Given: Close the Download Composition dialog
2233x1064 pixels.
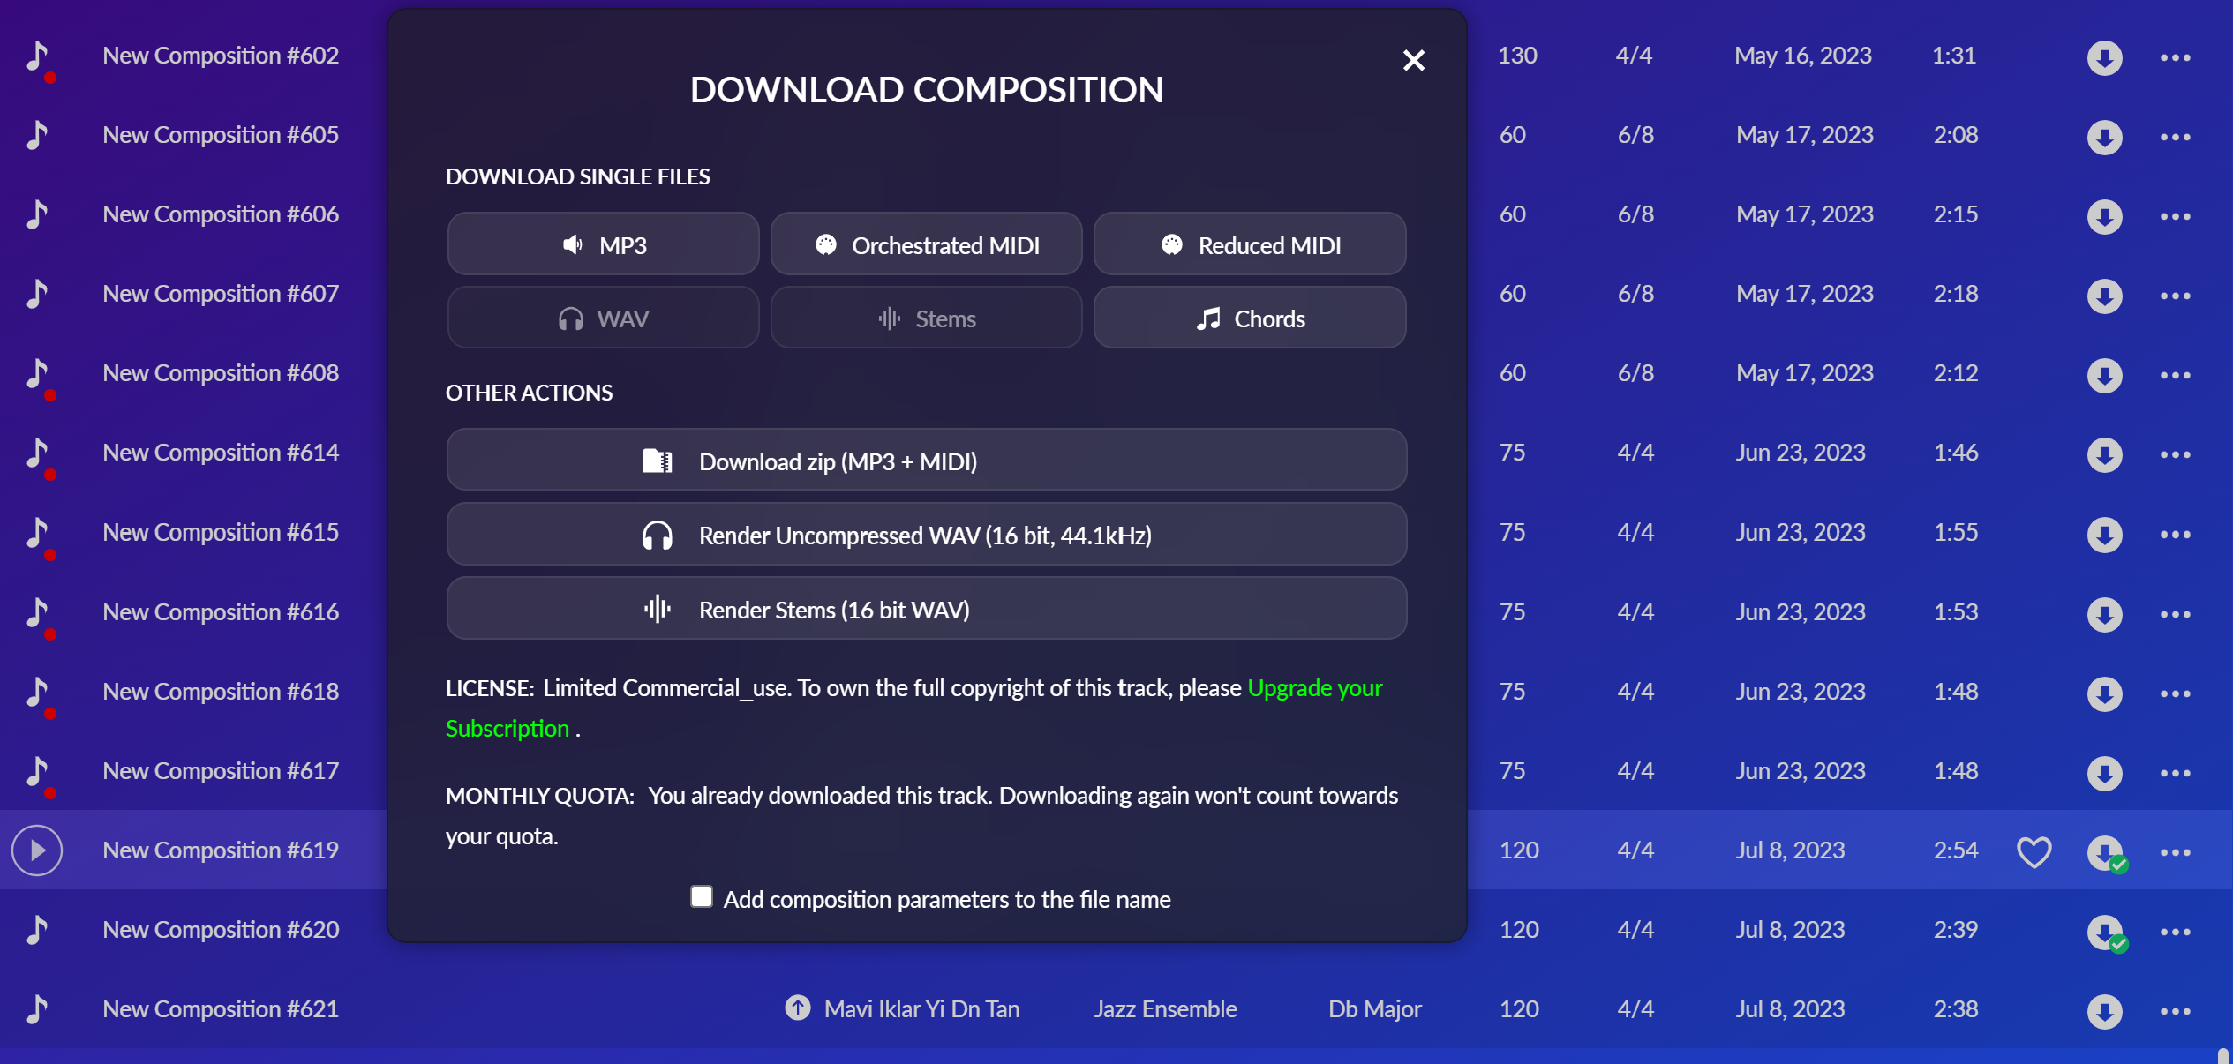Looking at the screenshot, I should (1413, 61).
